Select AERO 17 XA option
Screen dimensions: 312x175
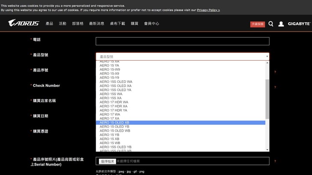click(x=180, y=119)
